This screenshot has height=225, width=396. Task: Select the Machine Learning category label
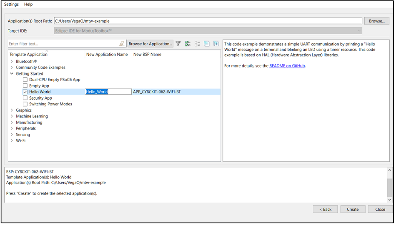coord(32,116)
